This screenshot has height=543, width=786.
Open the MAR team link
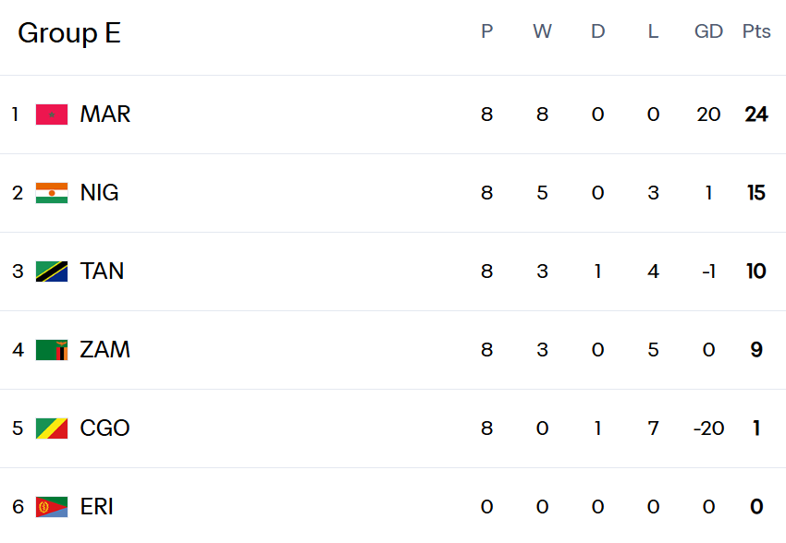click(105, 115)
